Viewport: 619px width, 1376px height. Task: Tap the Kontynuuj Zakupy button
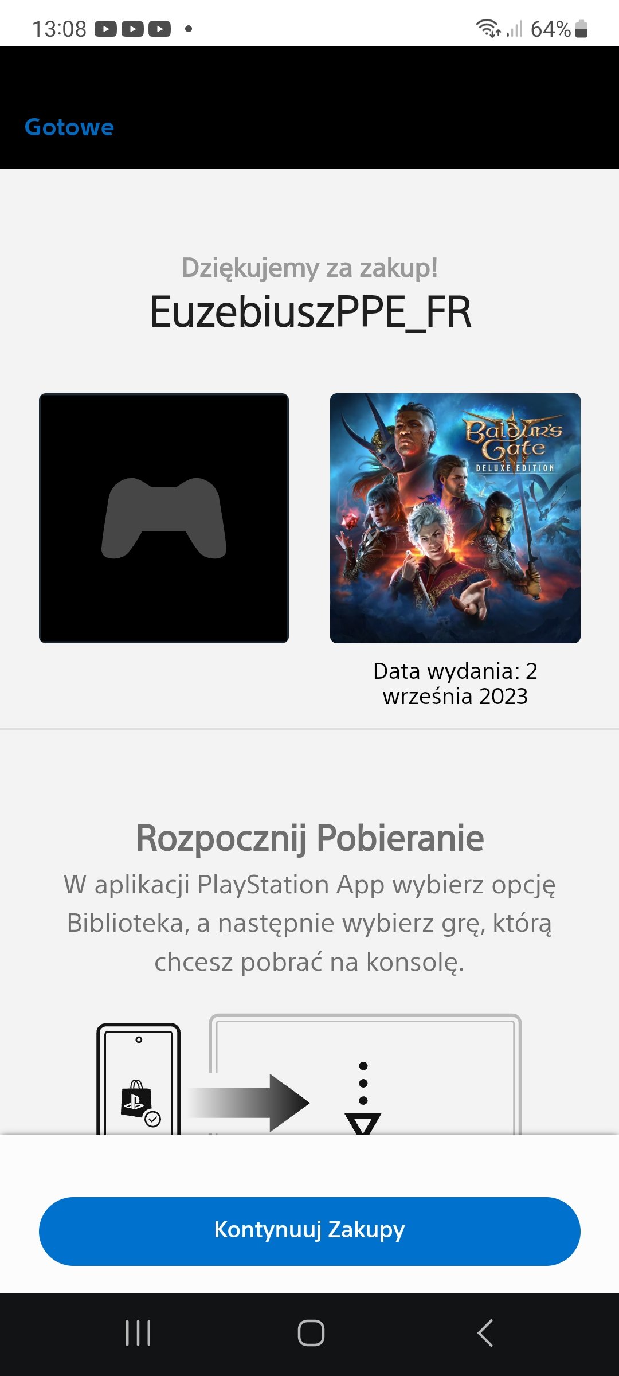[309, 1231]
